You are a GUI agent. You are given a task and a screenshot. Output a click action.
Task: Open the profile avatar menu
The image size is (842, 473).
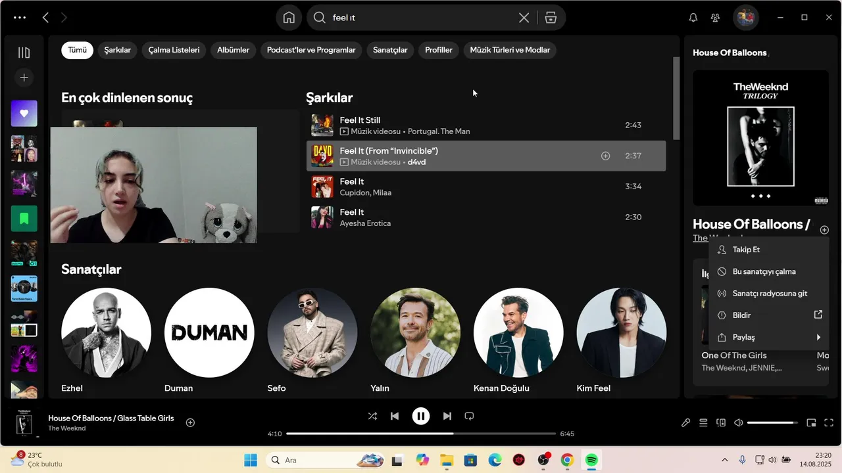point(745,18)
